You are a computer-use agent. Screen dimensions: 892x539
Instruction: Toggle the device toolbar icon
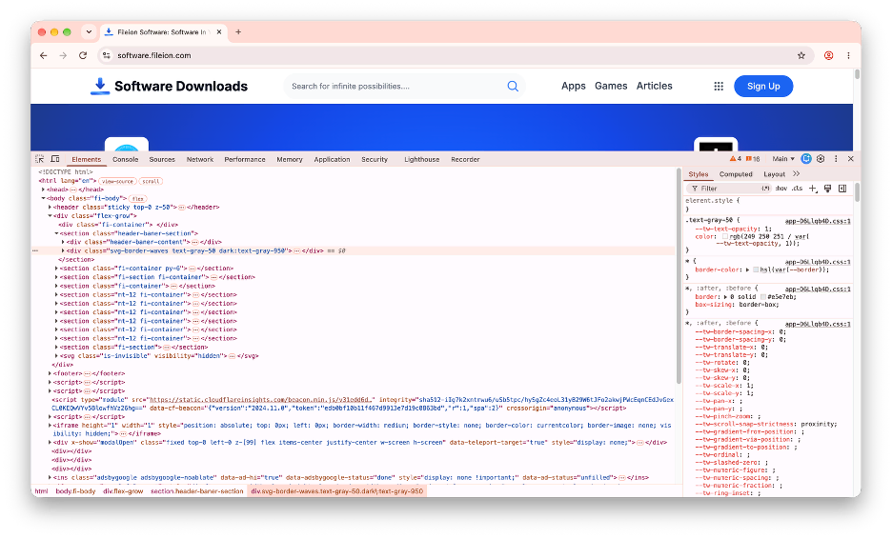[x=55, y=159]
